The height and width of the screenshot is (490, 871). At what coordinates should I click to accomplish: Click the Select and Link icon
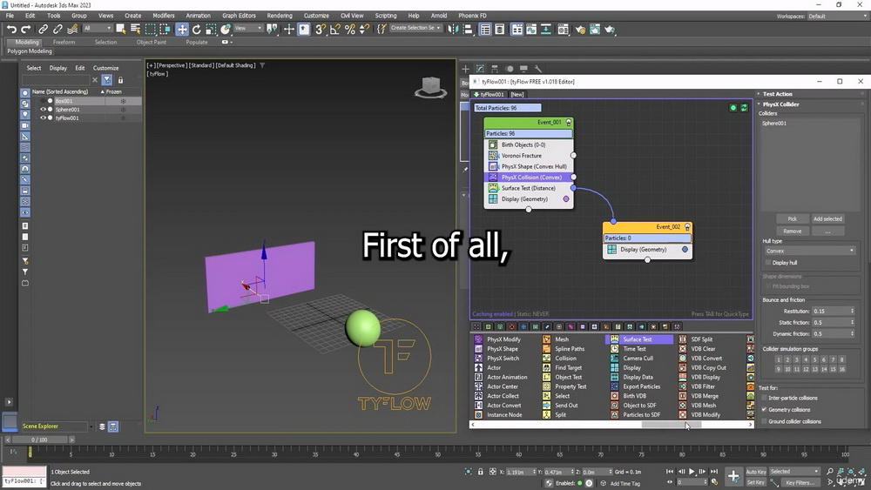click(43, 29)
